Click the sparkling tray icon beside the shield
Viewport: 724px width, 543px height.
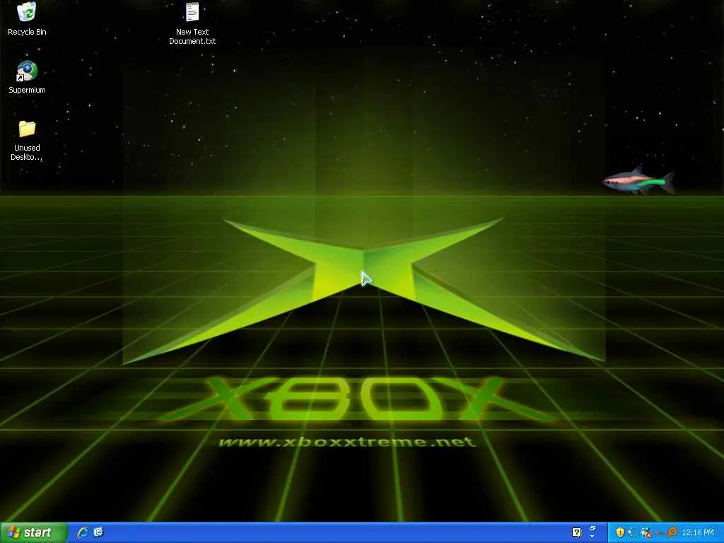pos(631,532)
